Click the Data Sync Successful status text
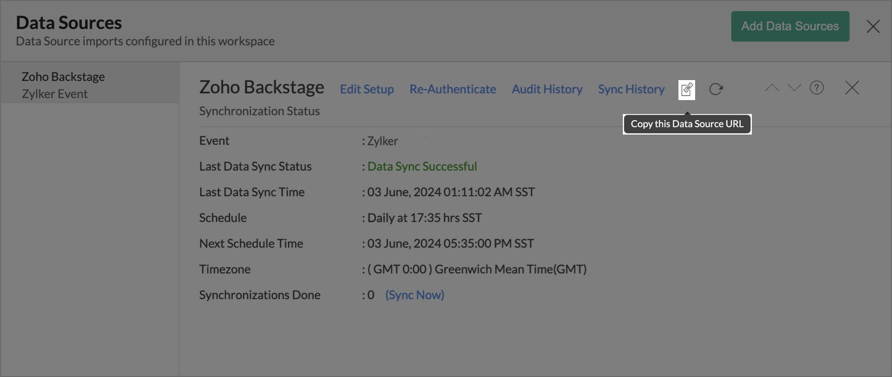This screenshot has width=892, height=377. [x=422, y=166]
